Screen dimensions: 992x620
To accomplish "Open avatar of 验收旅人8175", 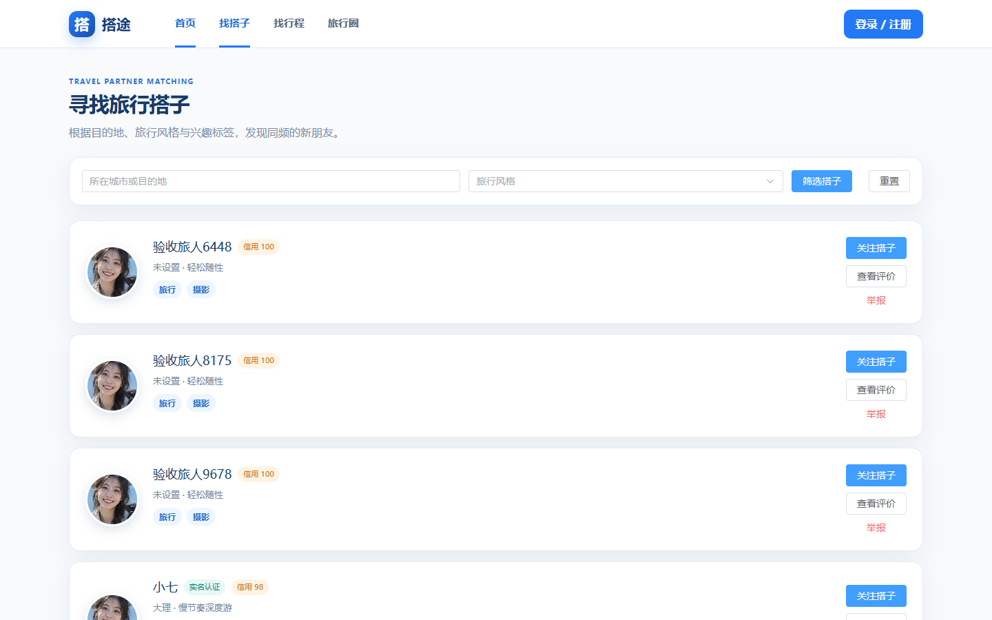I will 112,386.
